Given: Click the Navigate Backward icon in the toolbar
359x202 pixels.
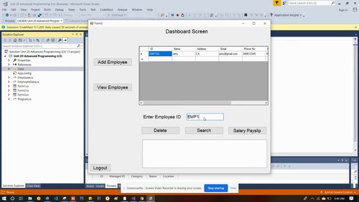Looking at the screenshot, I should [x=7, y=15].
